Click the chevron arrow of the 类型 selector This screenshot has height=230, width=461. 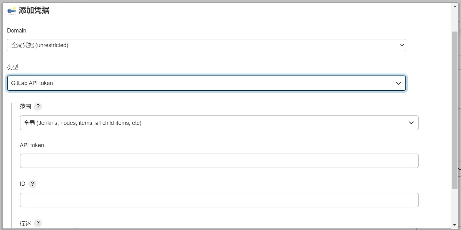click(x=398, y=83)
